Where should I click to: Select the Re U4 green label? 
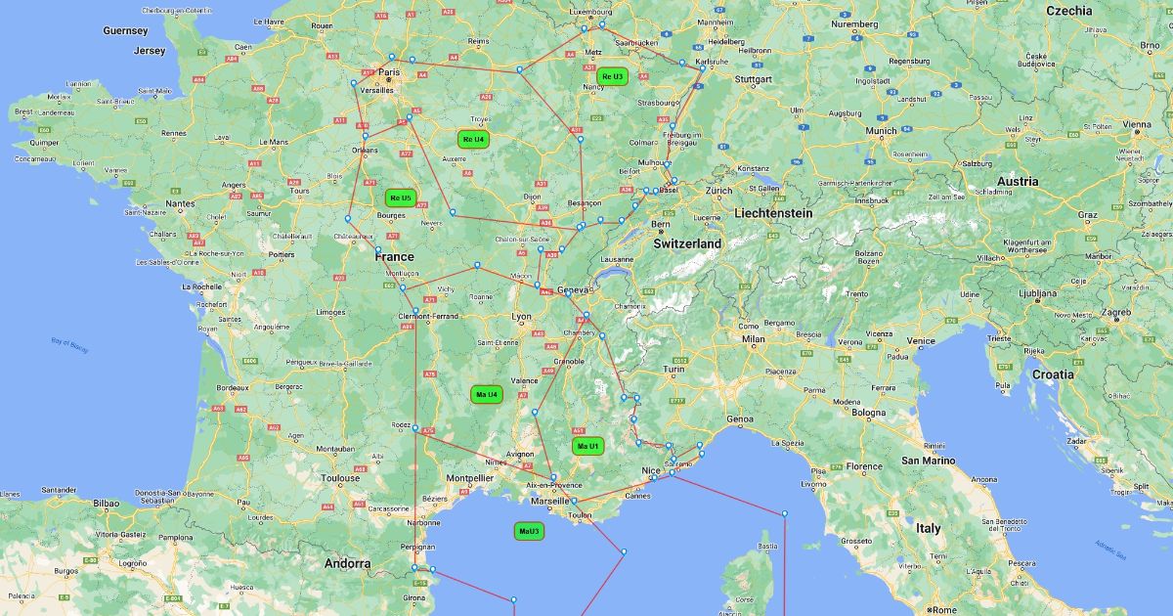(473, 140)
